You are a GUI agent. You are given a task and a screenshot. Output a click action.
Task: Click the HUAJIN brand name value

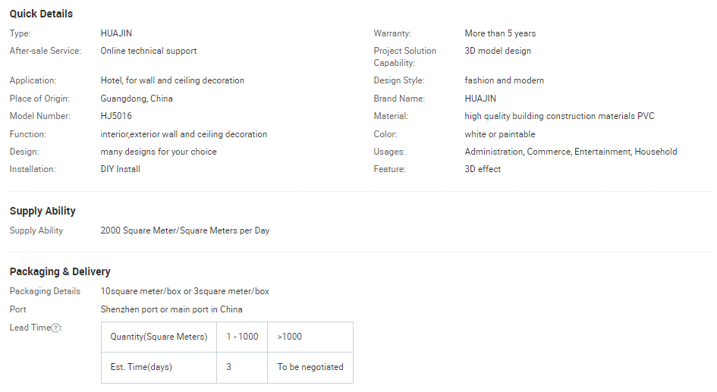tap(480, 99)
